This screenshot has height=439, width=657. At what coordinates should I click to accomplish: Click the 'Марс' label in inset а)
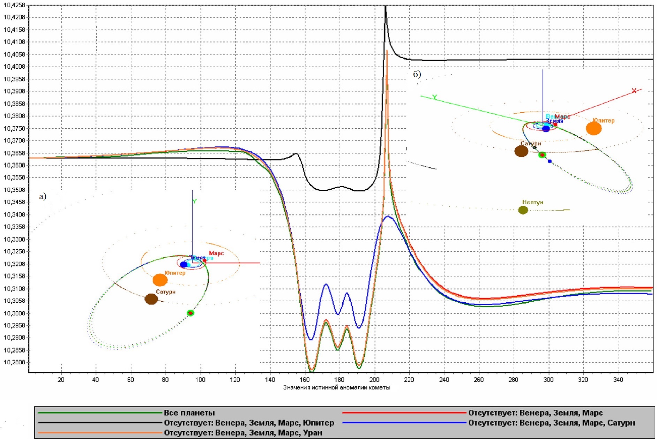pos(216,253)
